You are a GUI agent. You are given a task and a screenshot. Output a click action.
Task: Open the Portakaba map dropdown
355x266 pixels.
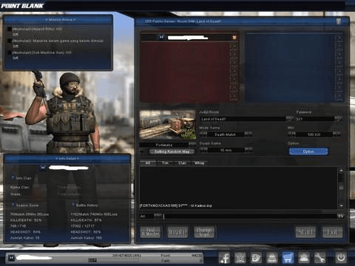point(192,144)
